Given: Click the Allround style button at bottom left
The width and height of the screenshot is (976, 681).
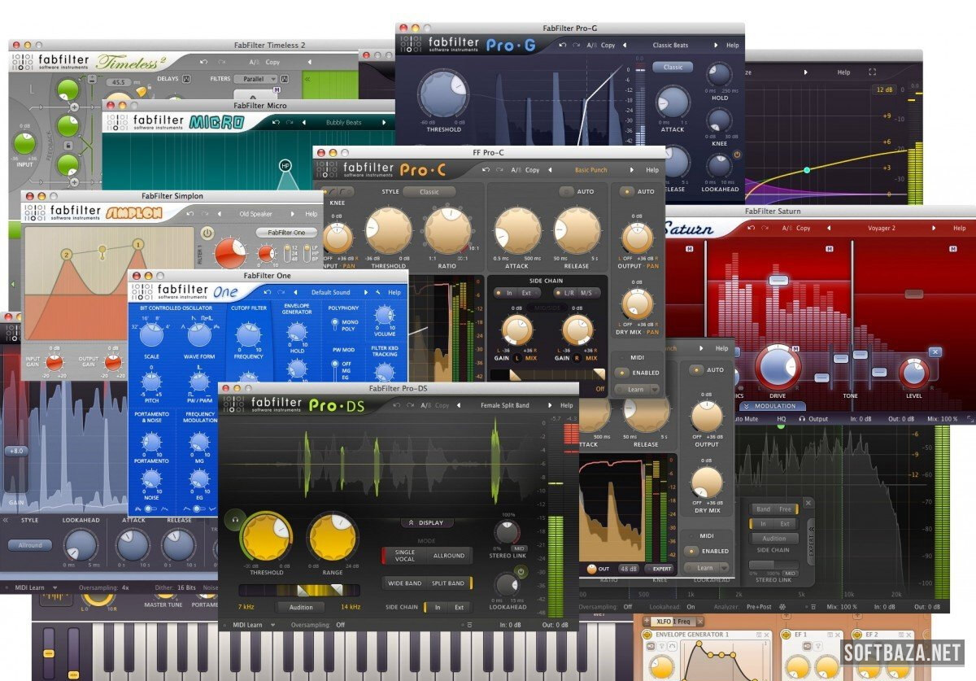Looking at the screenshot, I should click(30, 545).
